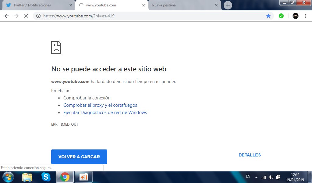Screen dimensions: 312x183
Task: Close the Twitter Notificaciones tab
Action: pos(71,5)
